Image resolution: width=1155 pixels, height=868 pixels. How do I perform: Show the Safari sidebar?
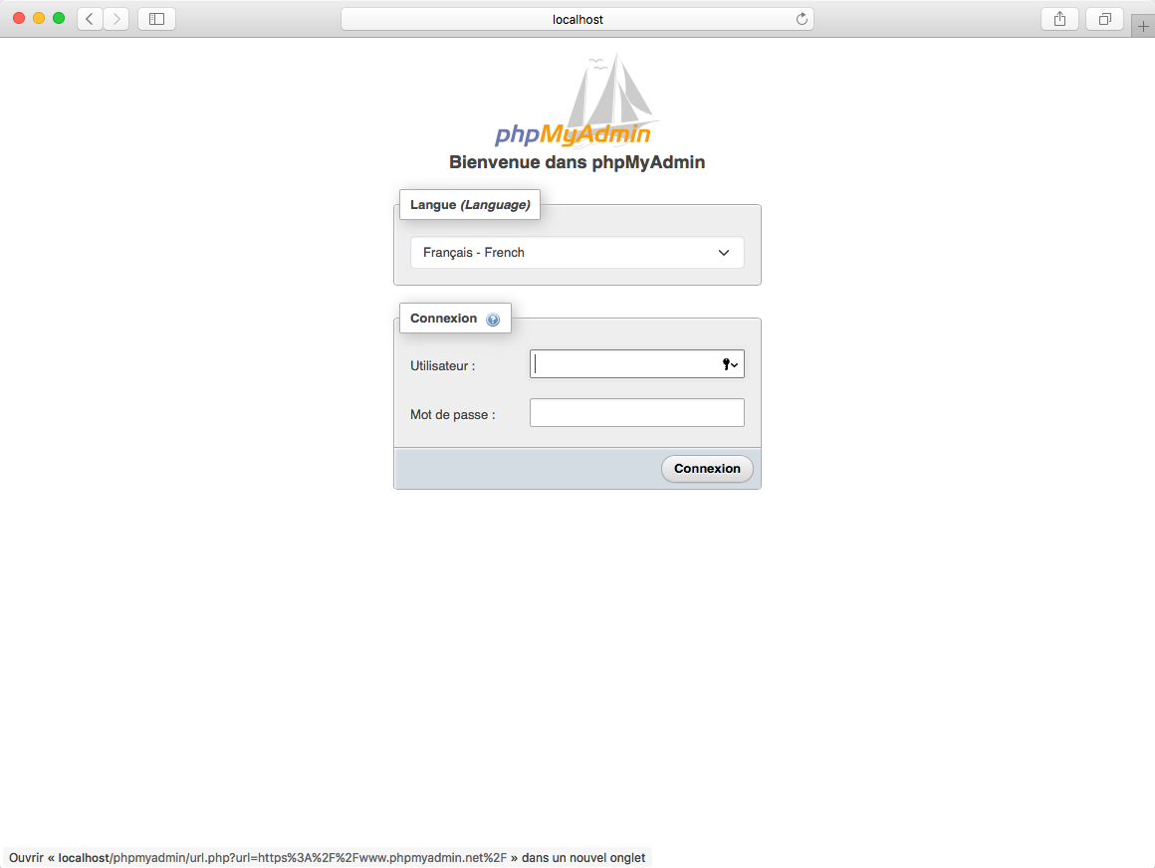point(156,19)
